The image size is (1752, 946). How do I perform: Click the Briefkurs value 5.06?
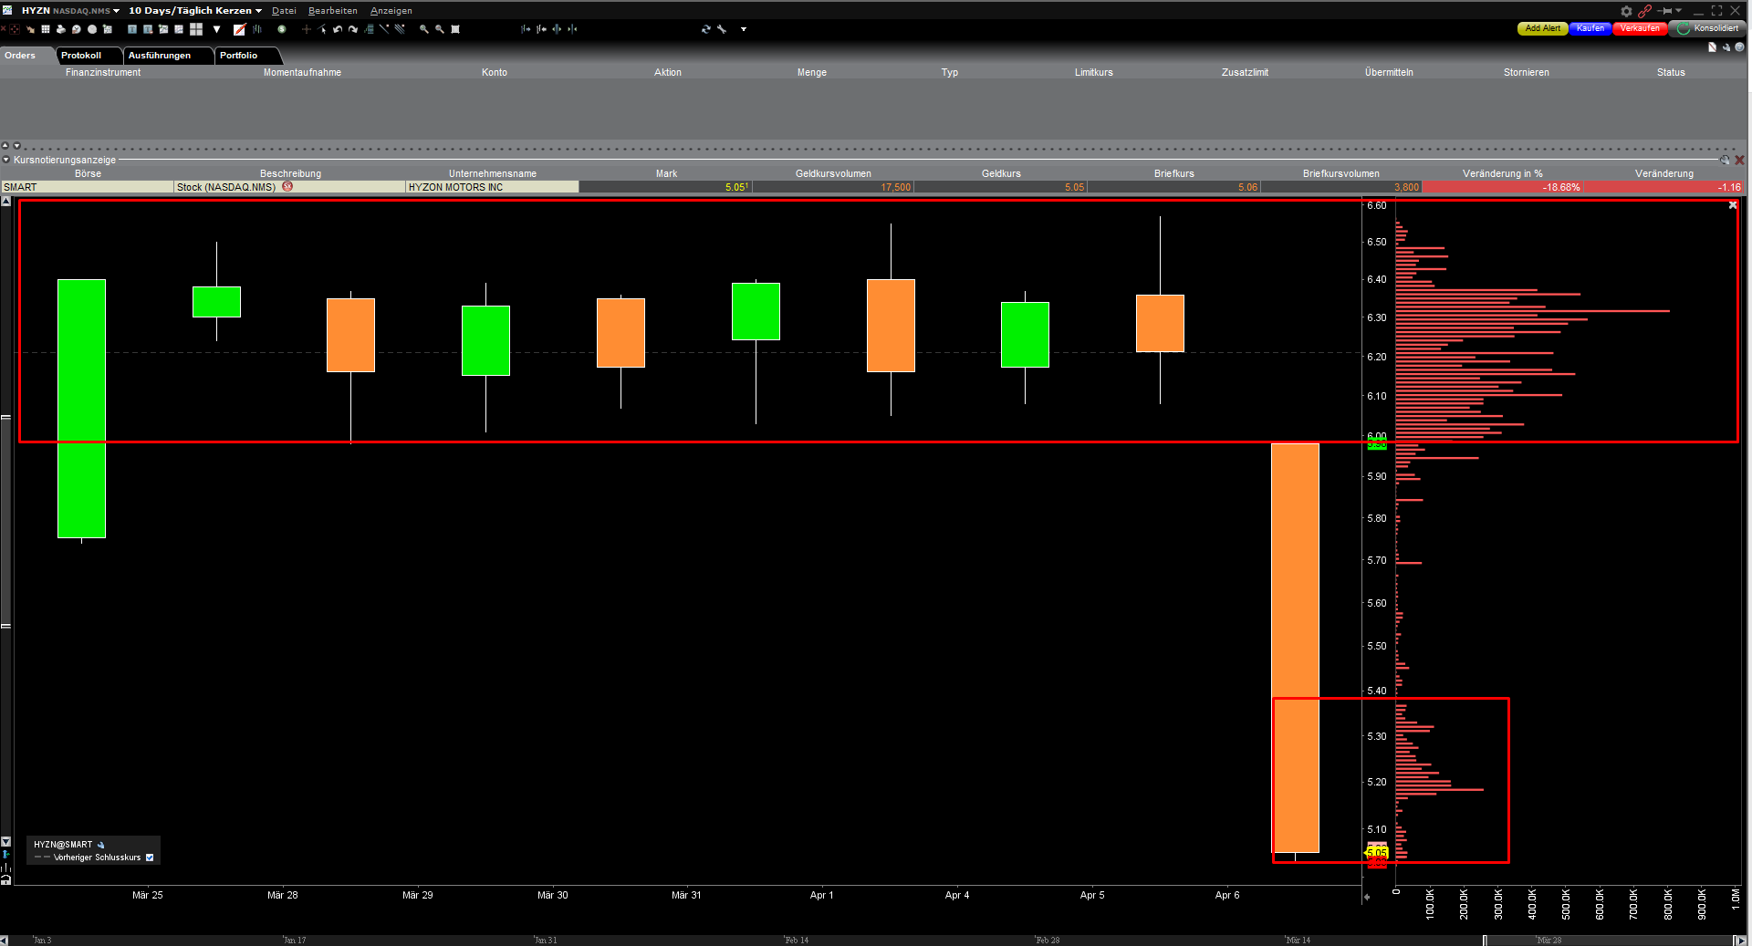(1247, 187)
